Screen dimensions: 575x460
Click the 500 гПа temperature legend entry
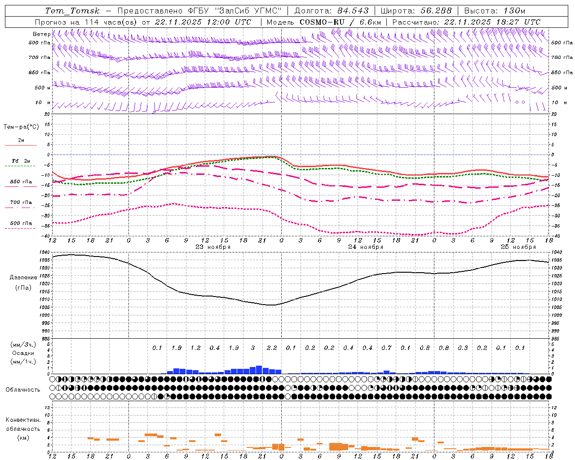pos(21,223)
